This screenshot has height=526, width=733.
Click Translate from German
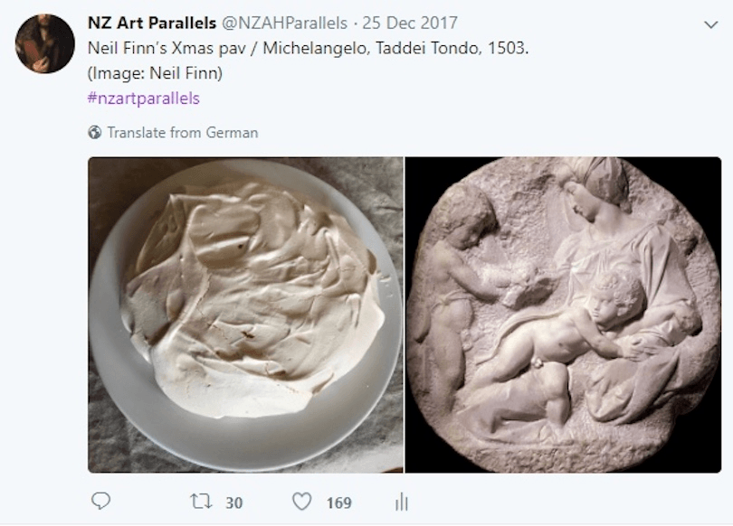(x=182, y=133)
